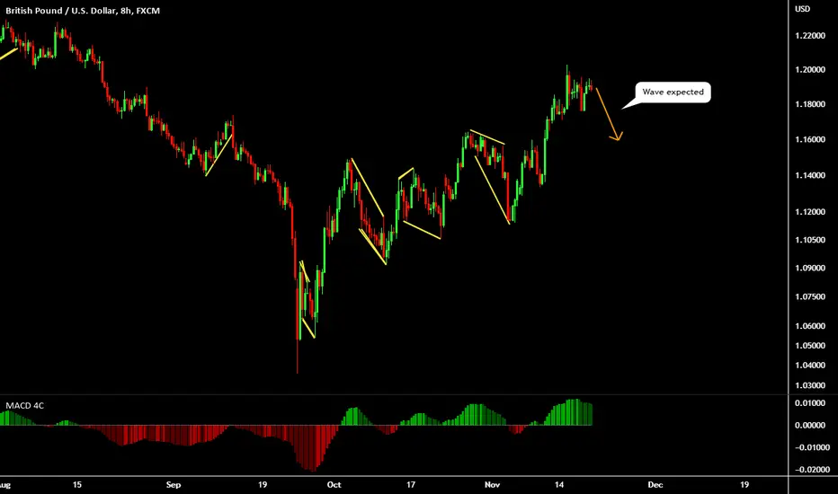The height and width of the screenshot is (494, 838).
Task: Click the 1.03000 price level on the axis
Action: 809,385
